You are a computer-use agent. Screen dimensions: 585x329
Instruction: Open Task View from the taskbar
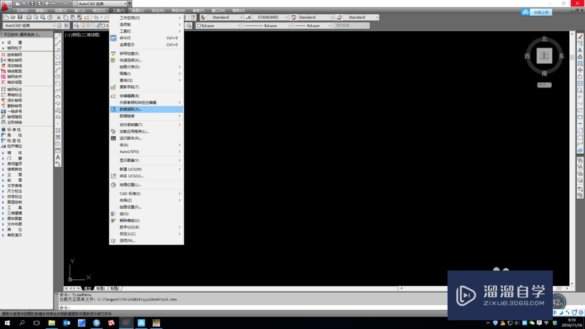pyautogui.click(x=36, y=323)
